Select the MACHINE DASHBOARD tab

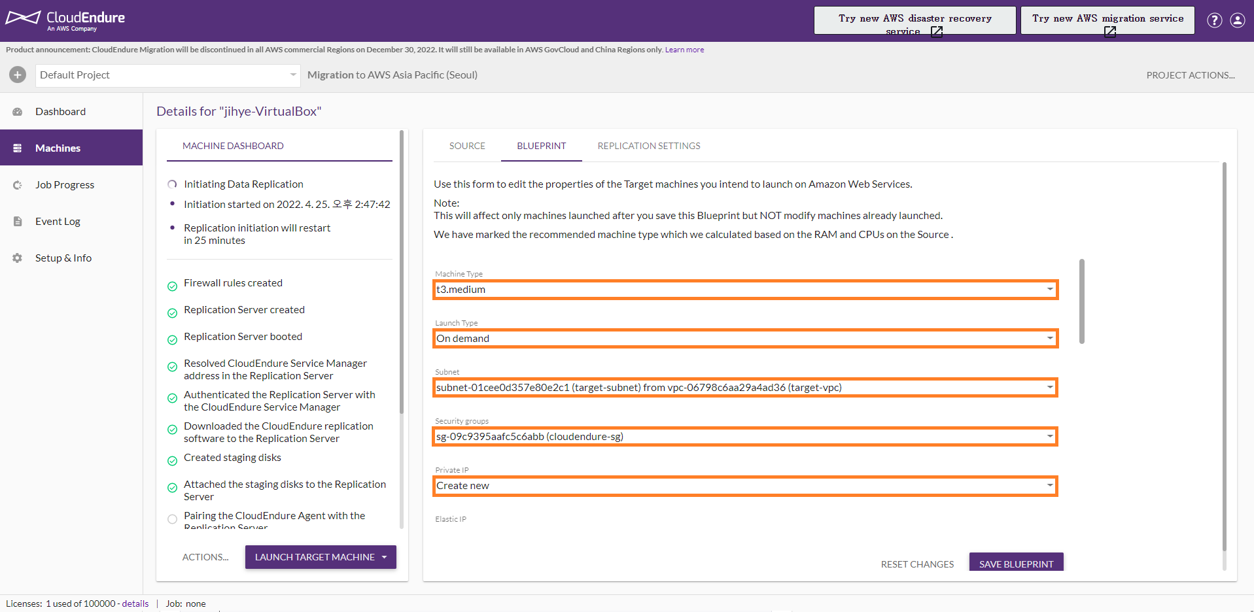233,146
